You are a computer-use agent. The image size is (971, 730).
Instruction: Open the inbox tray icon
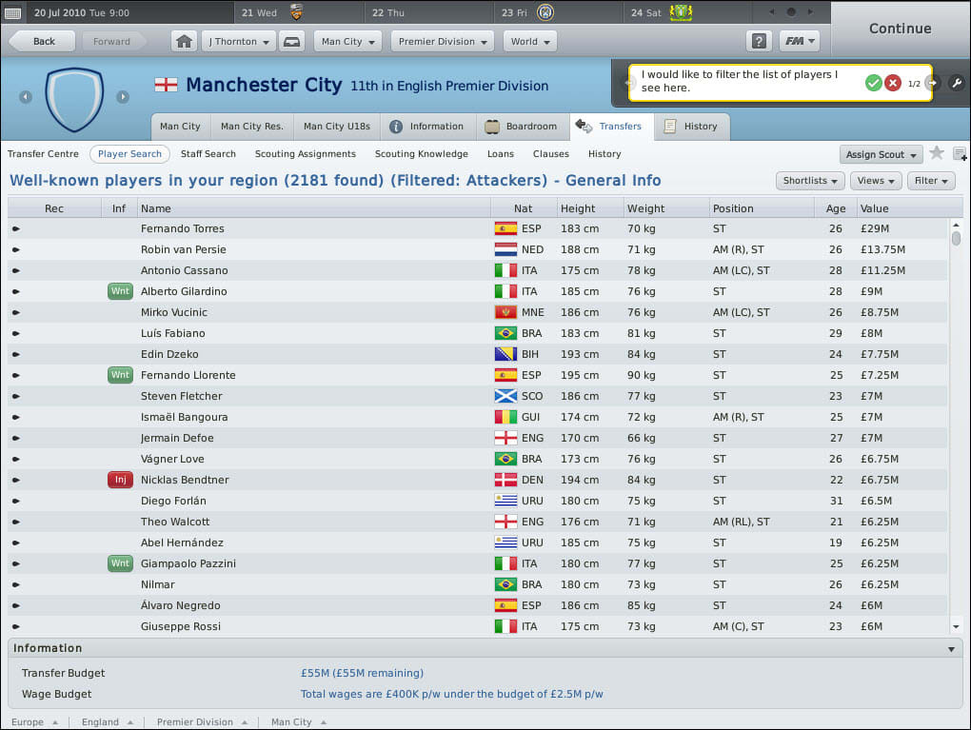pyautogui.click(x=291, y=42)
